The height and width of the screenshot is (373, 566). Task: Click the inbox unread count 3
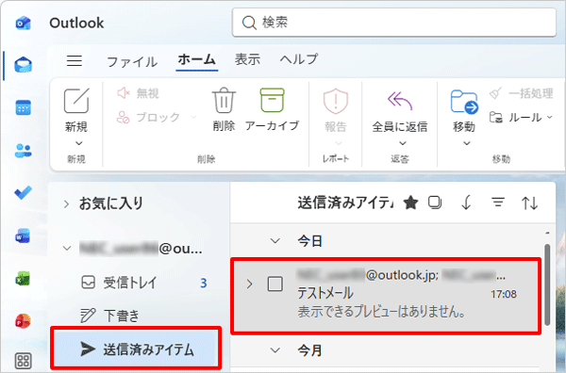204,284
